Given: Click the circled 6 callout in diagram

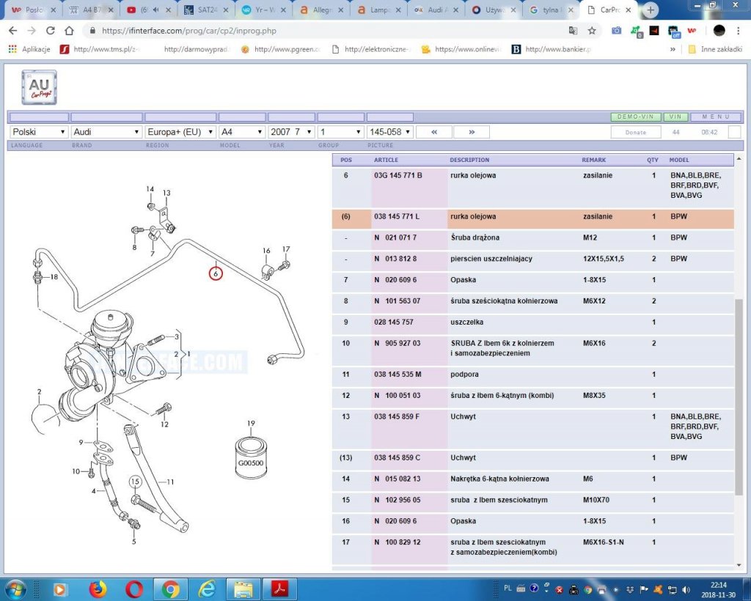Looking at the screenshot, I should (216, 273).
